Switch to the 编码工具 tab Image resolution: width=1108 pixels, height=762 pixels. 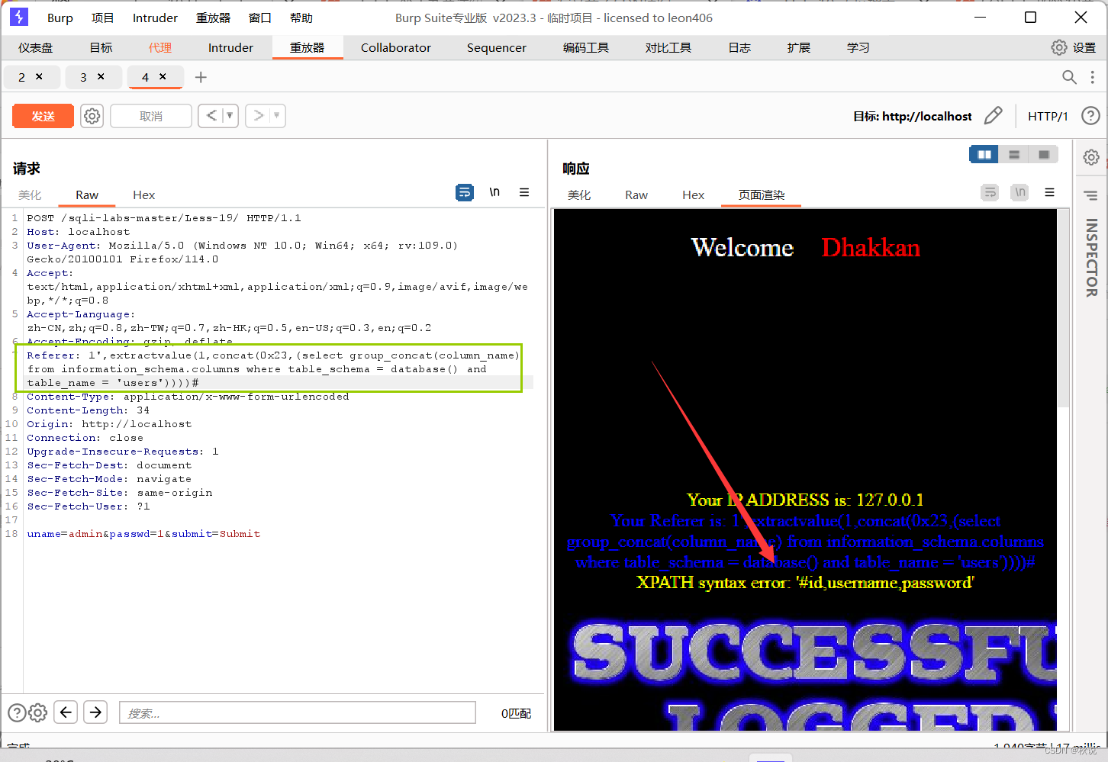[586, 47]
